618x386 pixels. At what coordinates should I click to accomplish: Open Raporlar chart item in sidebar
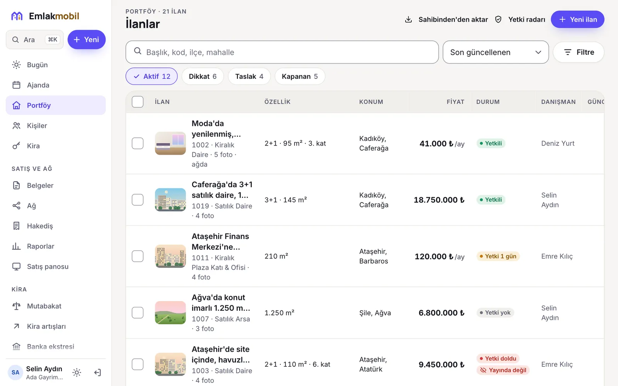coord(56,246)
